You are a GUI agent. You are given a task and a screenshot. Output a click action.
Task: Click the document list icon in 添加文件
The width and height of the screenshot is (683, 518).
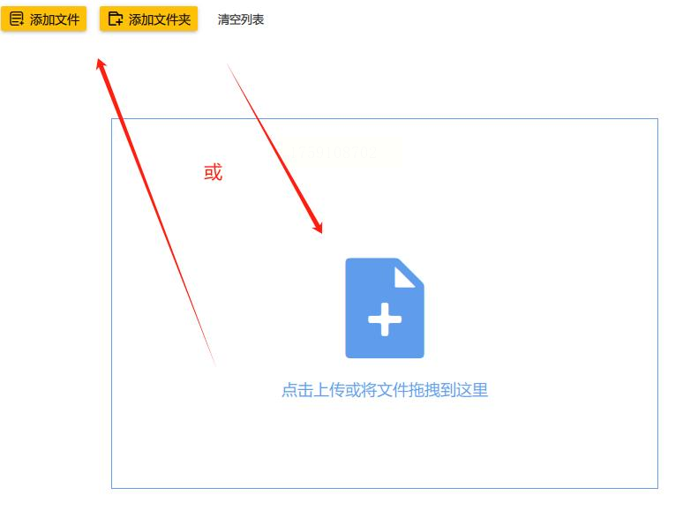click(x=17, y=19)
